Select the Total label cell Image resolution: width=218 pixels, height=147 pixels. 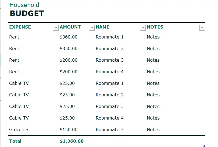(x=15, y=141)
